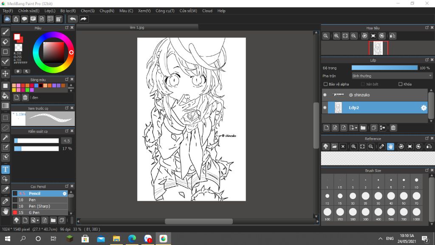Open the Bộ lọc(R) menu
The height and width of the screenshot is (245, 435).
coord(68,11)
